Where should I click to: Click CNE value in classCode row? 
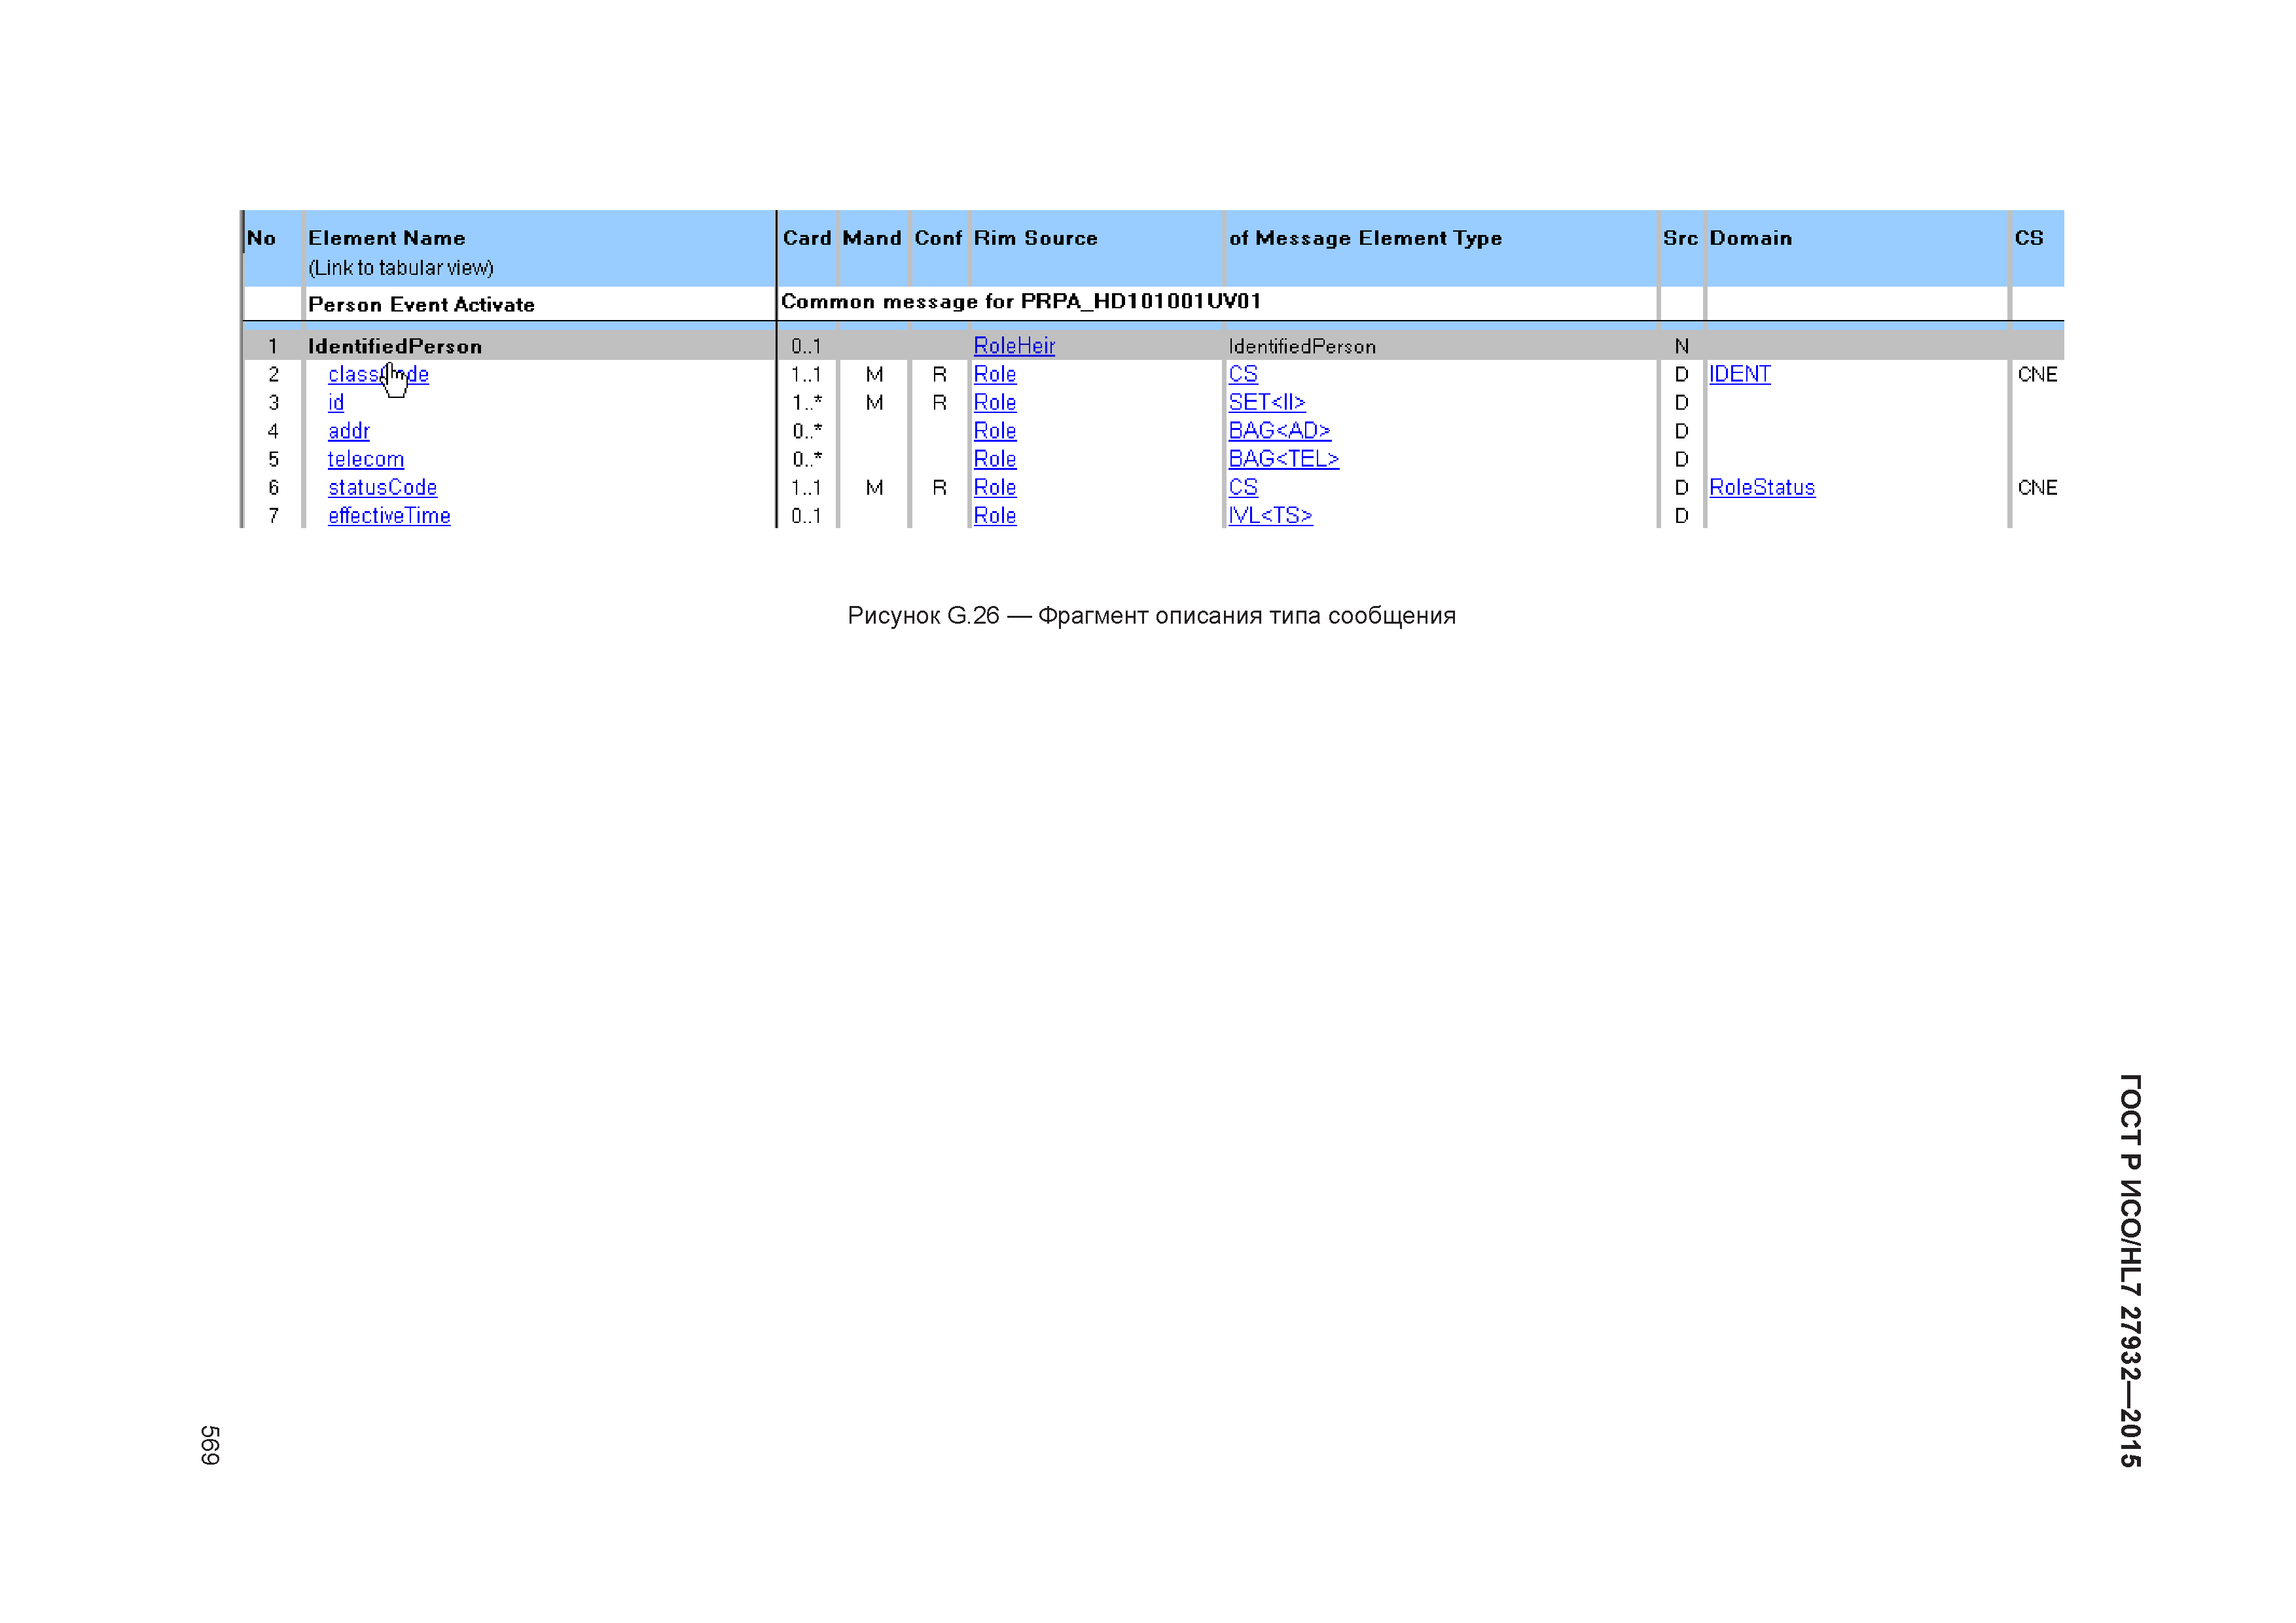click(x=2037, y=374)
